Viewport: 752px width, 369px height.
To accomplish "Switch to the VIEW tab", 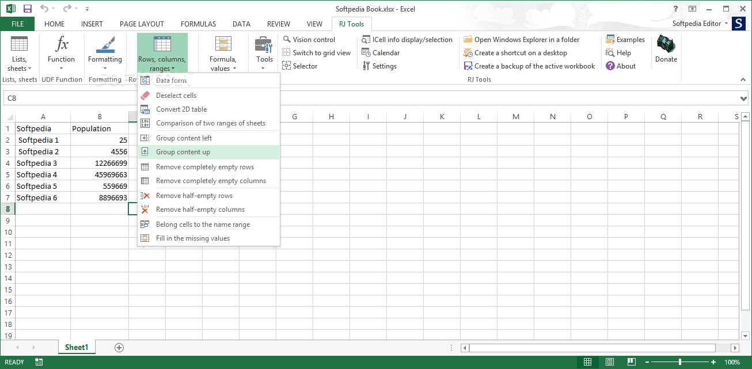I will point(314,24).
